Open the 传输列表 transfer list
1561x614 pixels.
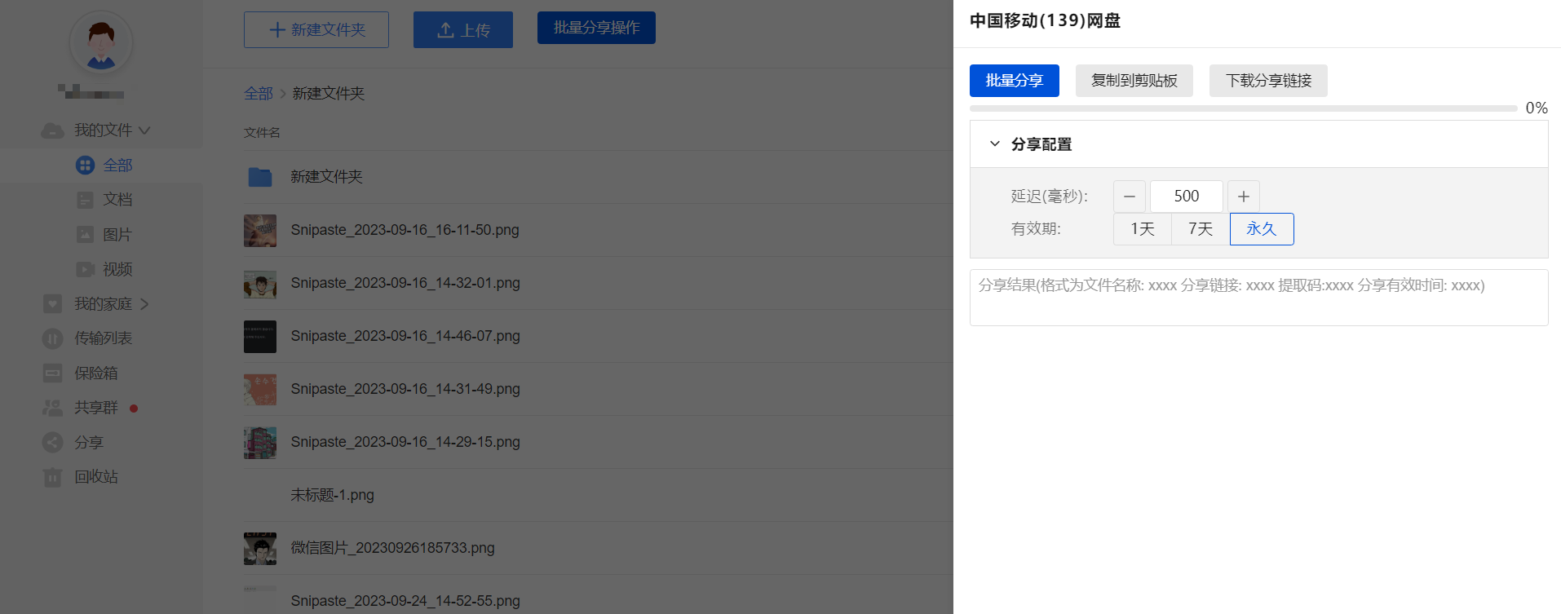point(103,338)
